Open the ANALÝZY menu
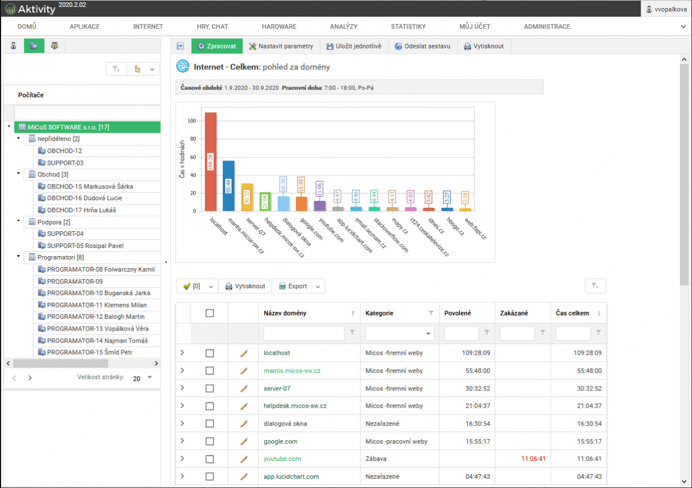692x488 pixels. tap(344, 27)
